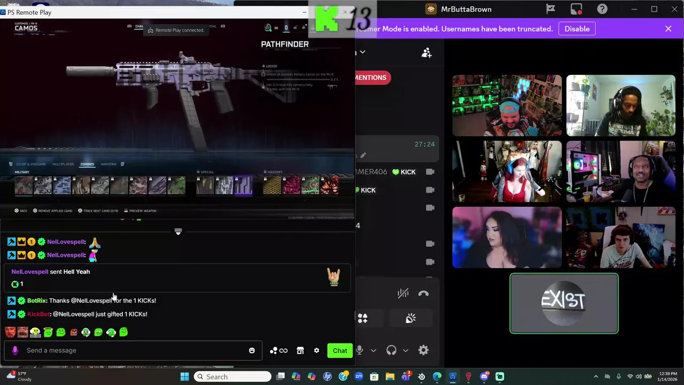Image resolution: width=684 pixels, height=385 pixels.
Task: Disable Streamer Mode with the Disable button
Action: (x=577, y=29)
